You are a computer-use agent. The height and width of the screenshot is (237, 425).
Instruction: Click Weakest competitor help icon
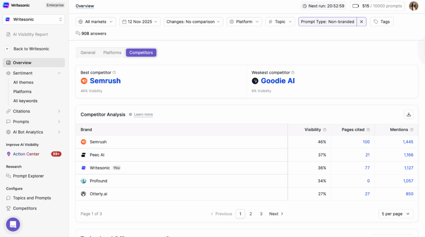[x=293, y=72]
